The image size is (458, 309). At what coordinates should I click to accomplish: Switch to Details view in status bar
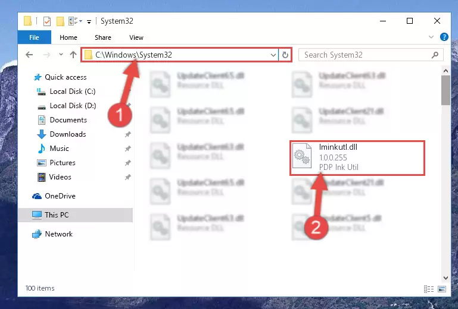point(429,289)
